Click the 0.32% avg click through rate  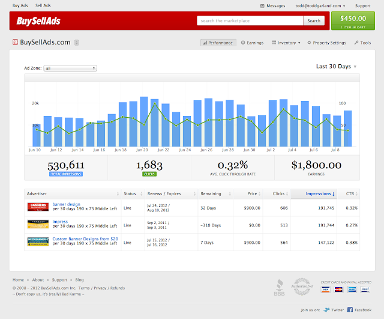[x=233, y=165]
